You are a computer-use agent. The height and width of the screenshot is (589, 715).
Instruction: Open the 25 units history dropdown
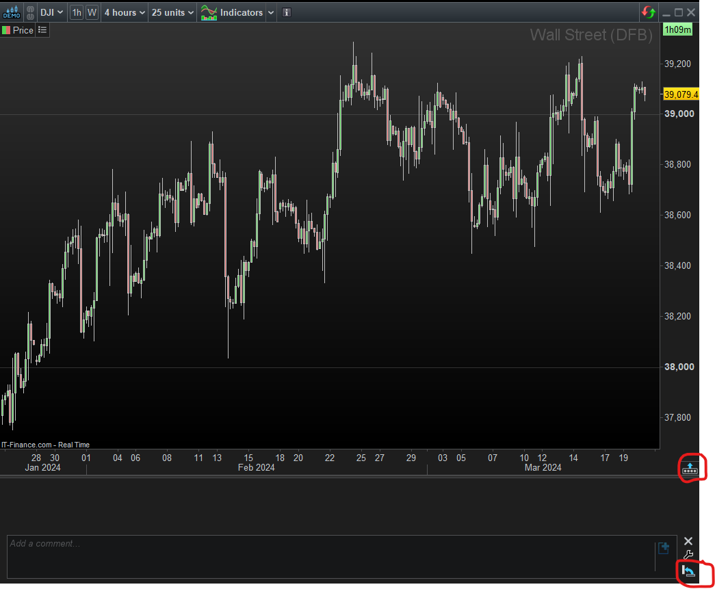click(172, 12)
